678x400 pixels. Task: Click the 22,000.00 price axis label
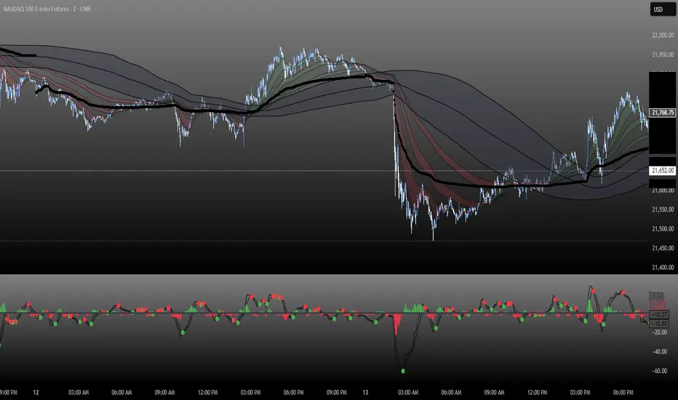[x=663, y=36]
